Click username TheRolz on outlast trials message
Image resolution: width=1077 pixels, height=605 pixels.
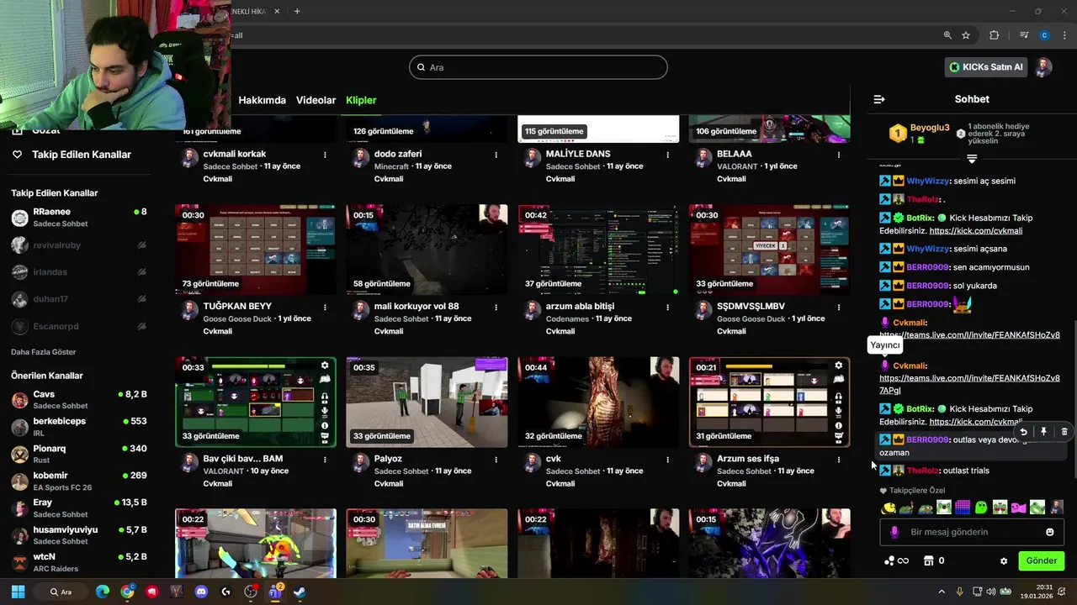[x=923, y=471]
